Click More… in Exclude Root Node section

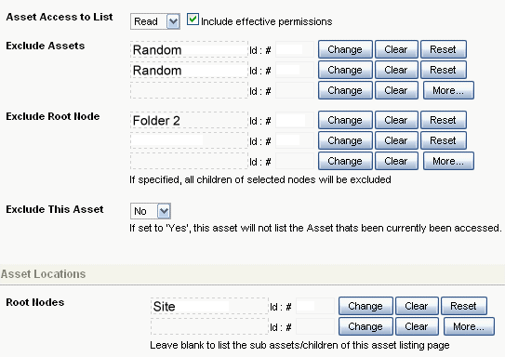pyautogui.click(x=448, y=161)
